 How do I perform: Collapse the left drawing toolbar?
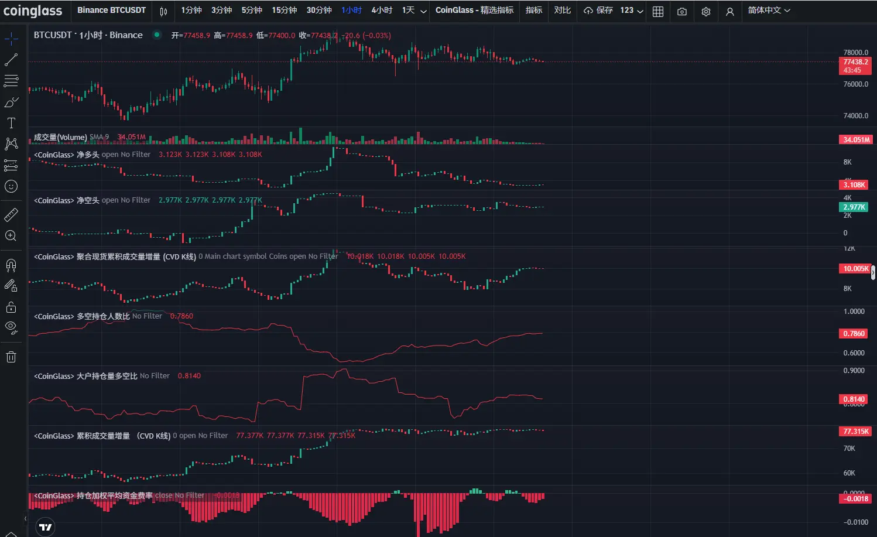point(25,518)
